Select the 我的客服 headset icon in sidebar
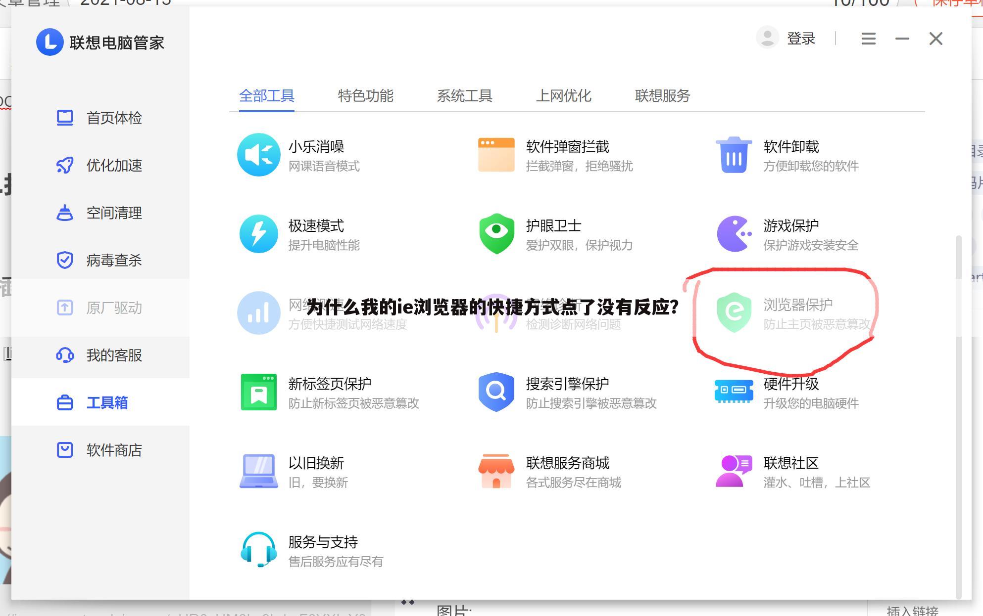The image size is (983, 616). tap(65, 355)
